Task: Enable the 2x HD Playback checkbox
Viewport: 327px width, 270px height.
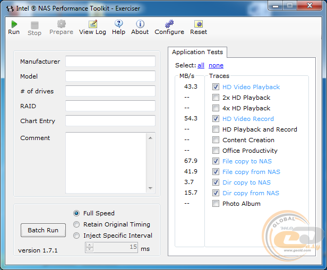Action: coord(216,97)
